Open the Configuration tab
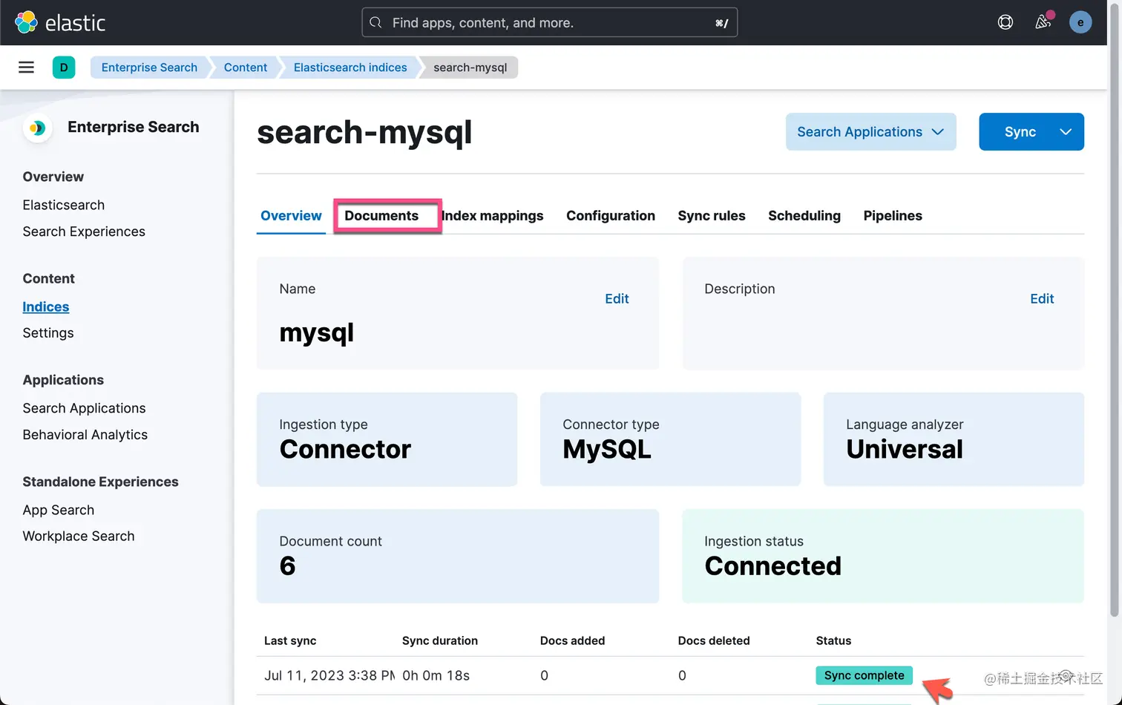 (x=611, y=216)
